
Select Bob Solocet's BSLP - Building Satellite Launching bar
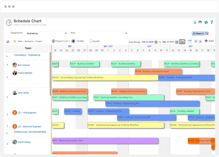182,64
